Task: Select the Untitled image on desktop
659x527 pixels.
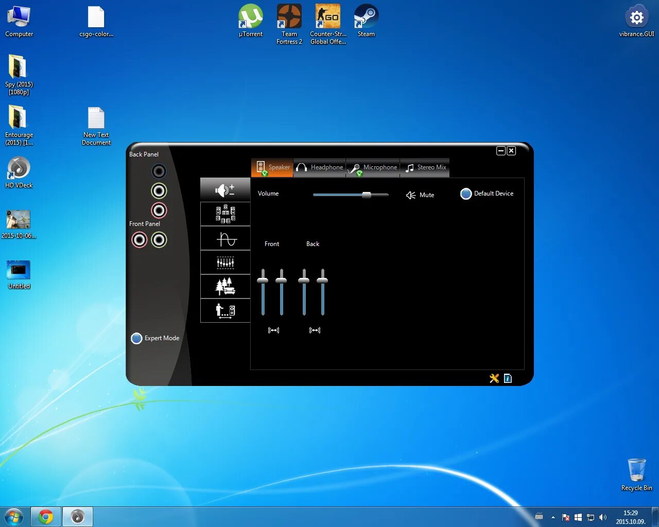Action: 19,274
